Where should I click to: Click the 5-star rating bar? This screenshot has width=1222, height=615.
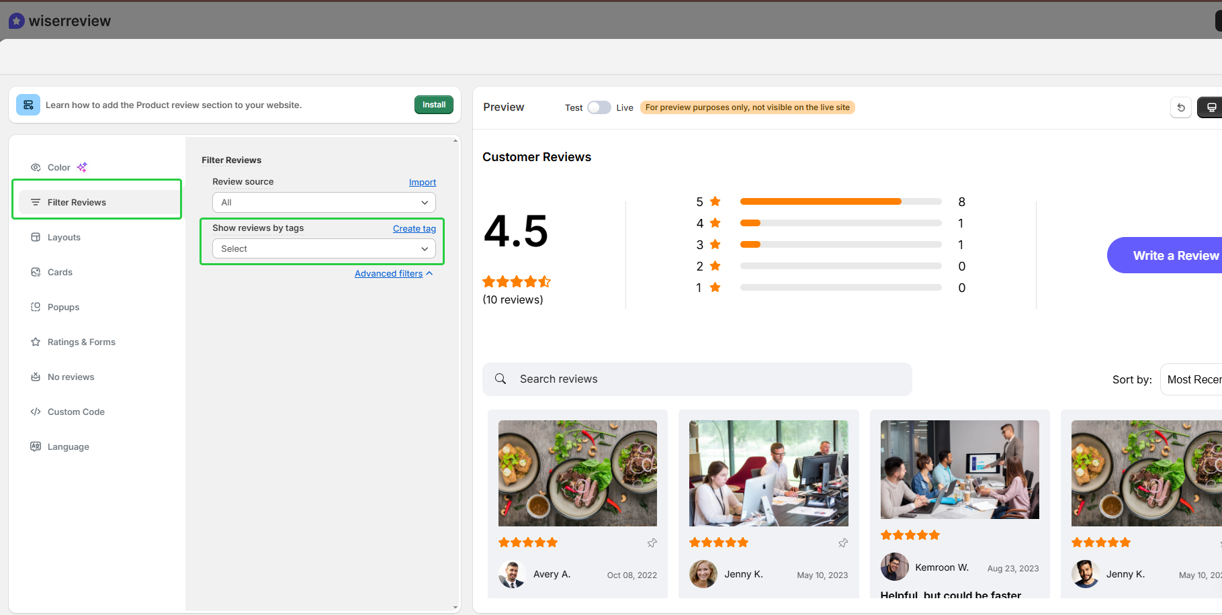coord(840,202)
